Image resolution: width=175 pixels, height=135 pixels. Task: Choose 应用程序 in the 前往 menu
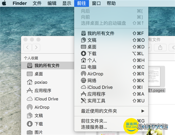click(x=111, y=94)
